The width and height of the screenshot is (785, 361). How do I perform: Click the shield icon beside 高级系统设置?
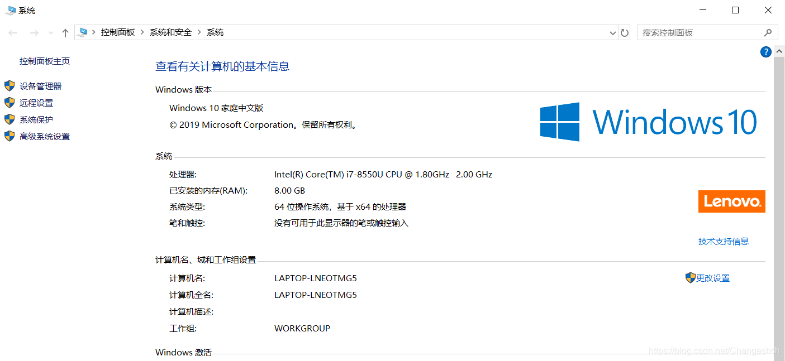(9, 136)
